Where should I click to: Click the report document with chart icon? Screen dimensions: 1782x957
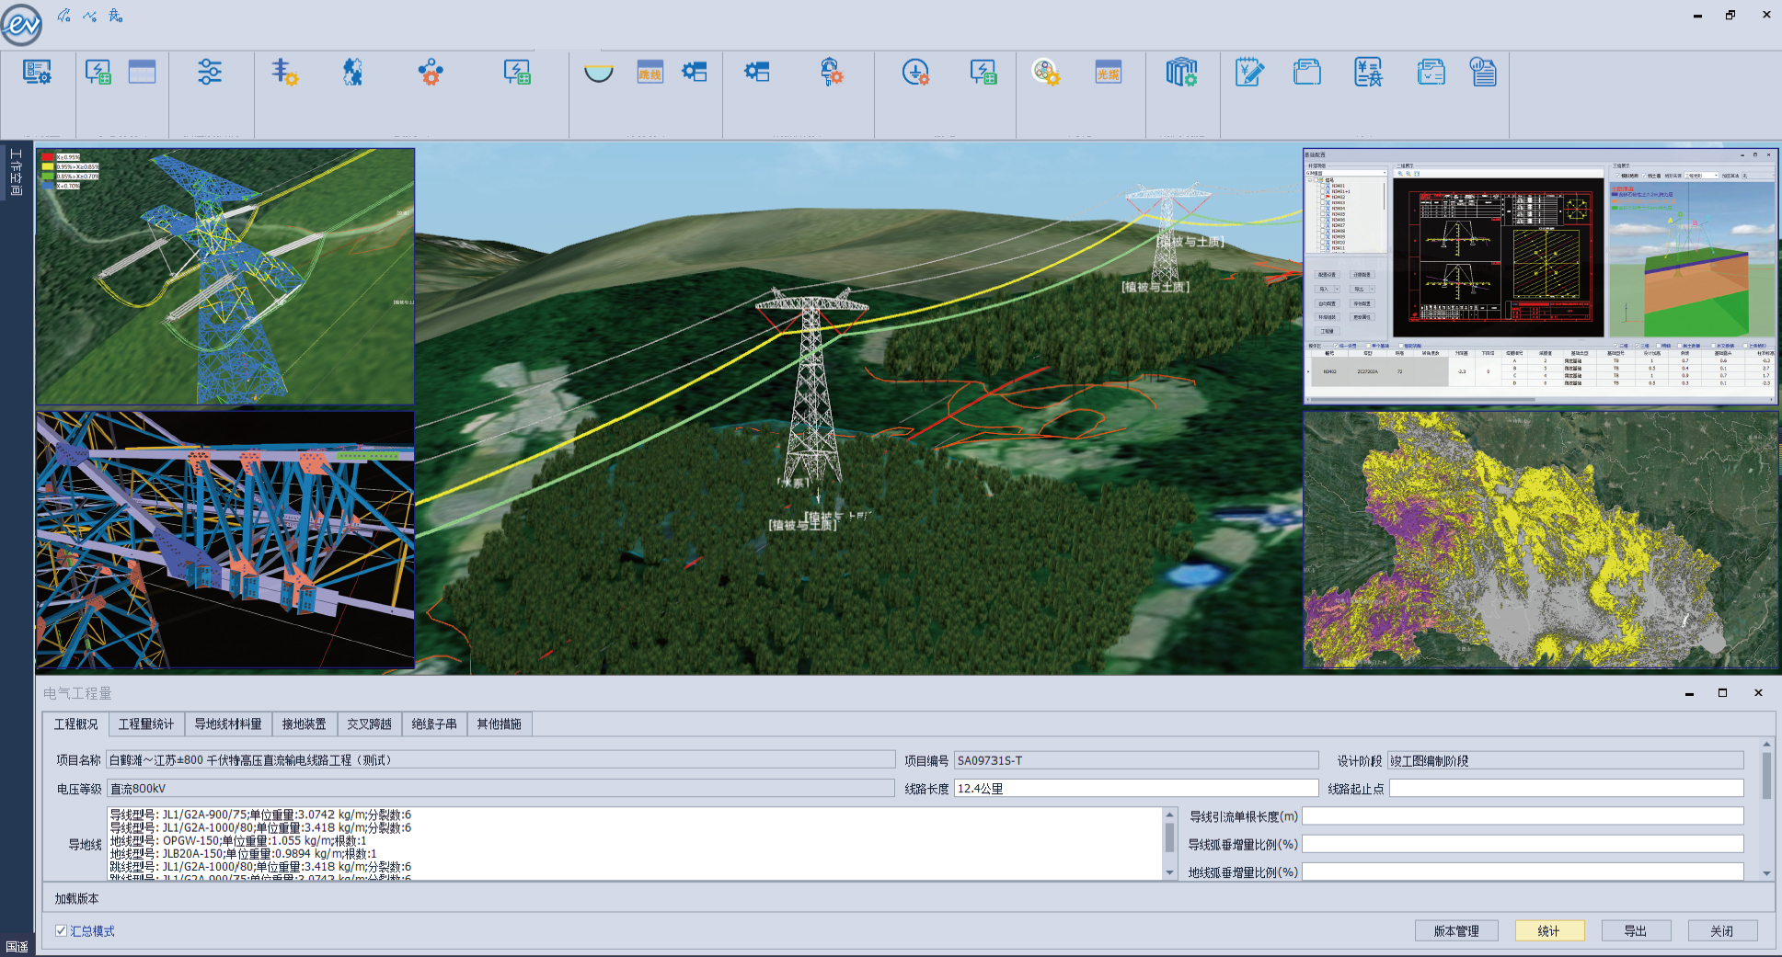click(1483, 72)
